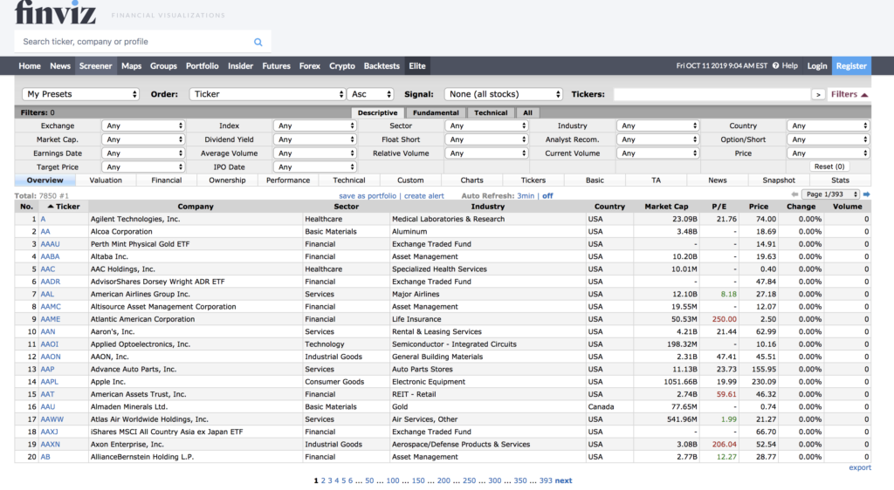
Task: Switch to the Technical filter tab
Action: pyautogui.click(x=491, y=112)
